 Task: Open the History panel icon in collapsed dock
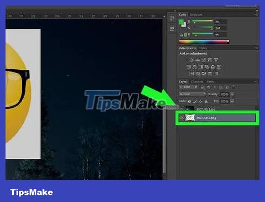[172, 18]
